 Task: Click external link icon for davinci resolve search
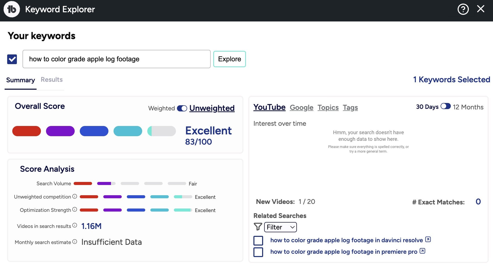point(428,240)
